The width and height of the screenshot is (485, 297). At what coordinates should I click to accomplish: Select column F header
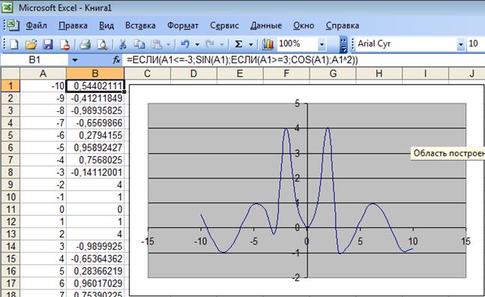click(286, 73)
